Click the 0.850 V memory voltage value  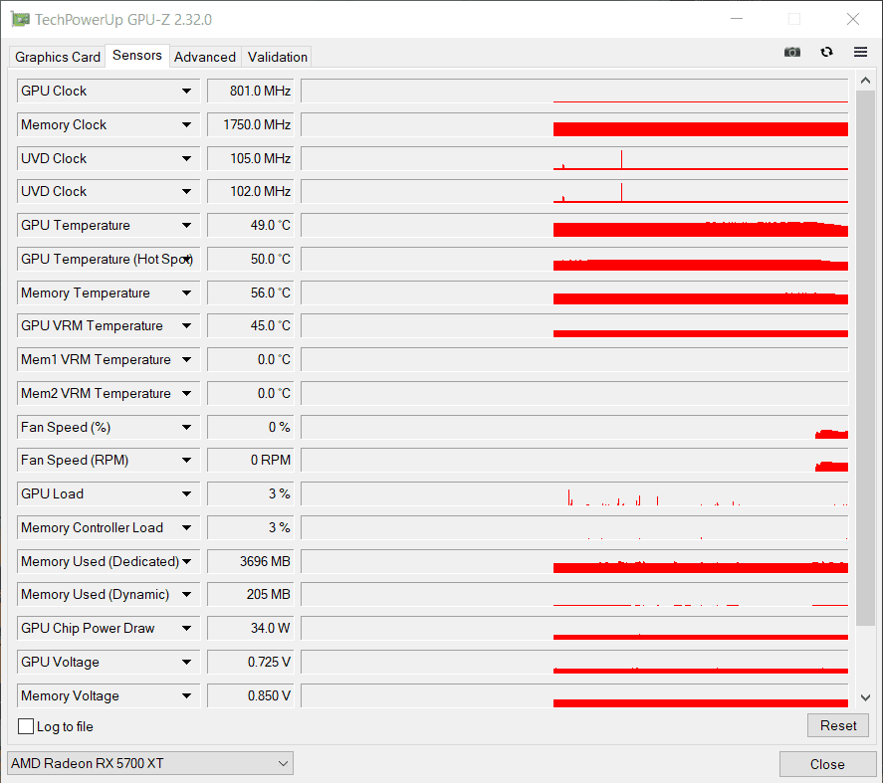click(x=251, y=695)
